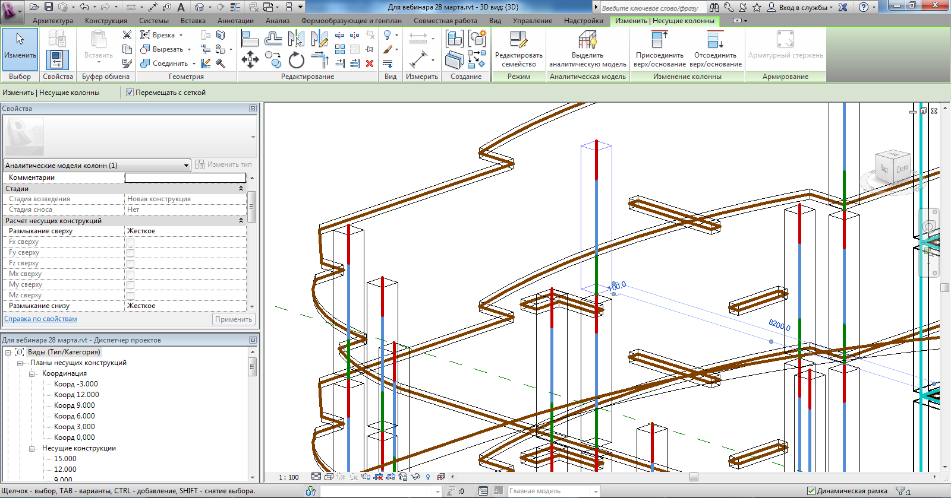Select the Изменить (Modify) tool

(x=20, y=49)
